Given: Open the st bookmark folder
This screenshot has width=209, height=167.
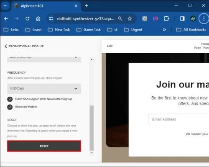Looking at the screenshot, I should click(x=112, y=30).
